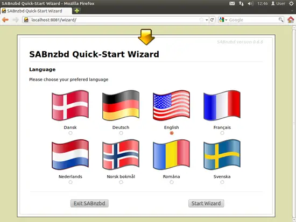This screenshot has height=222, width=296.
Task: Click the English language label
Action: [x=171, y=127]
